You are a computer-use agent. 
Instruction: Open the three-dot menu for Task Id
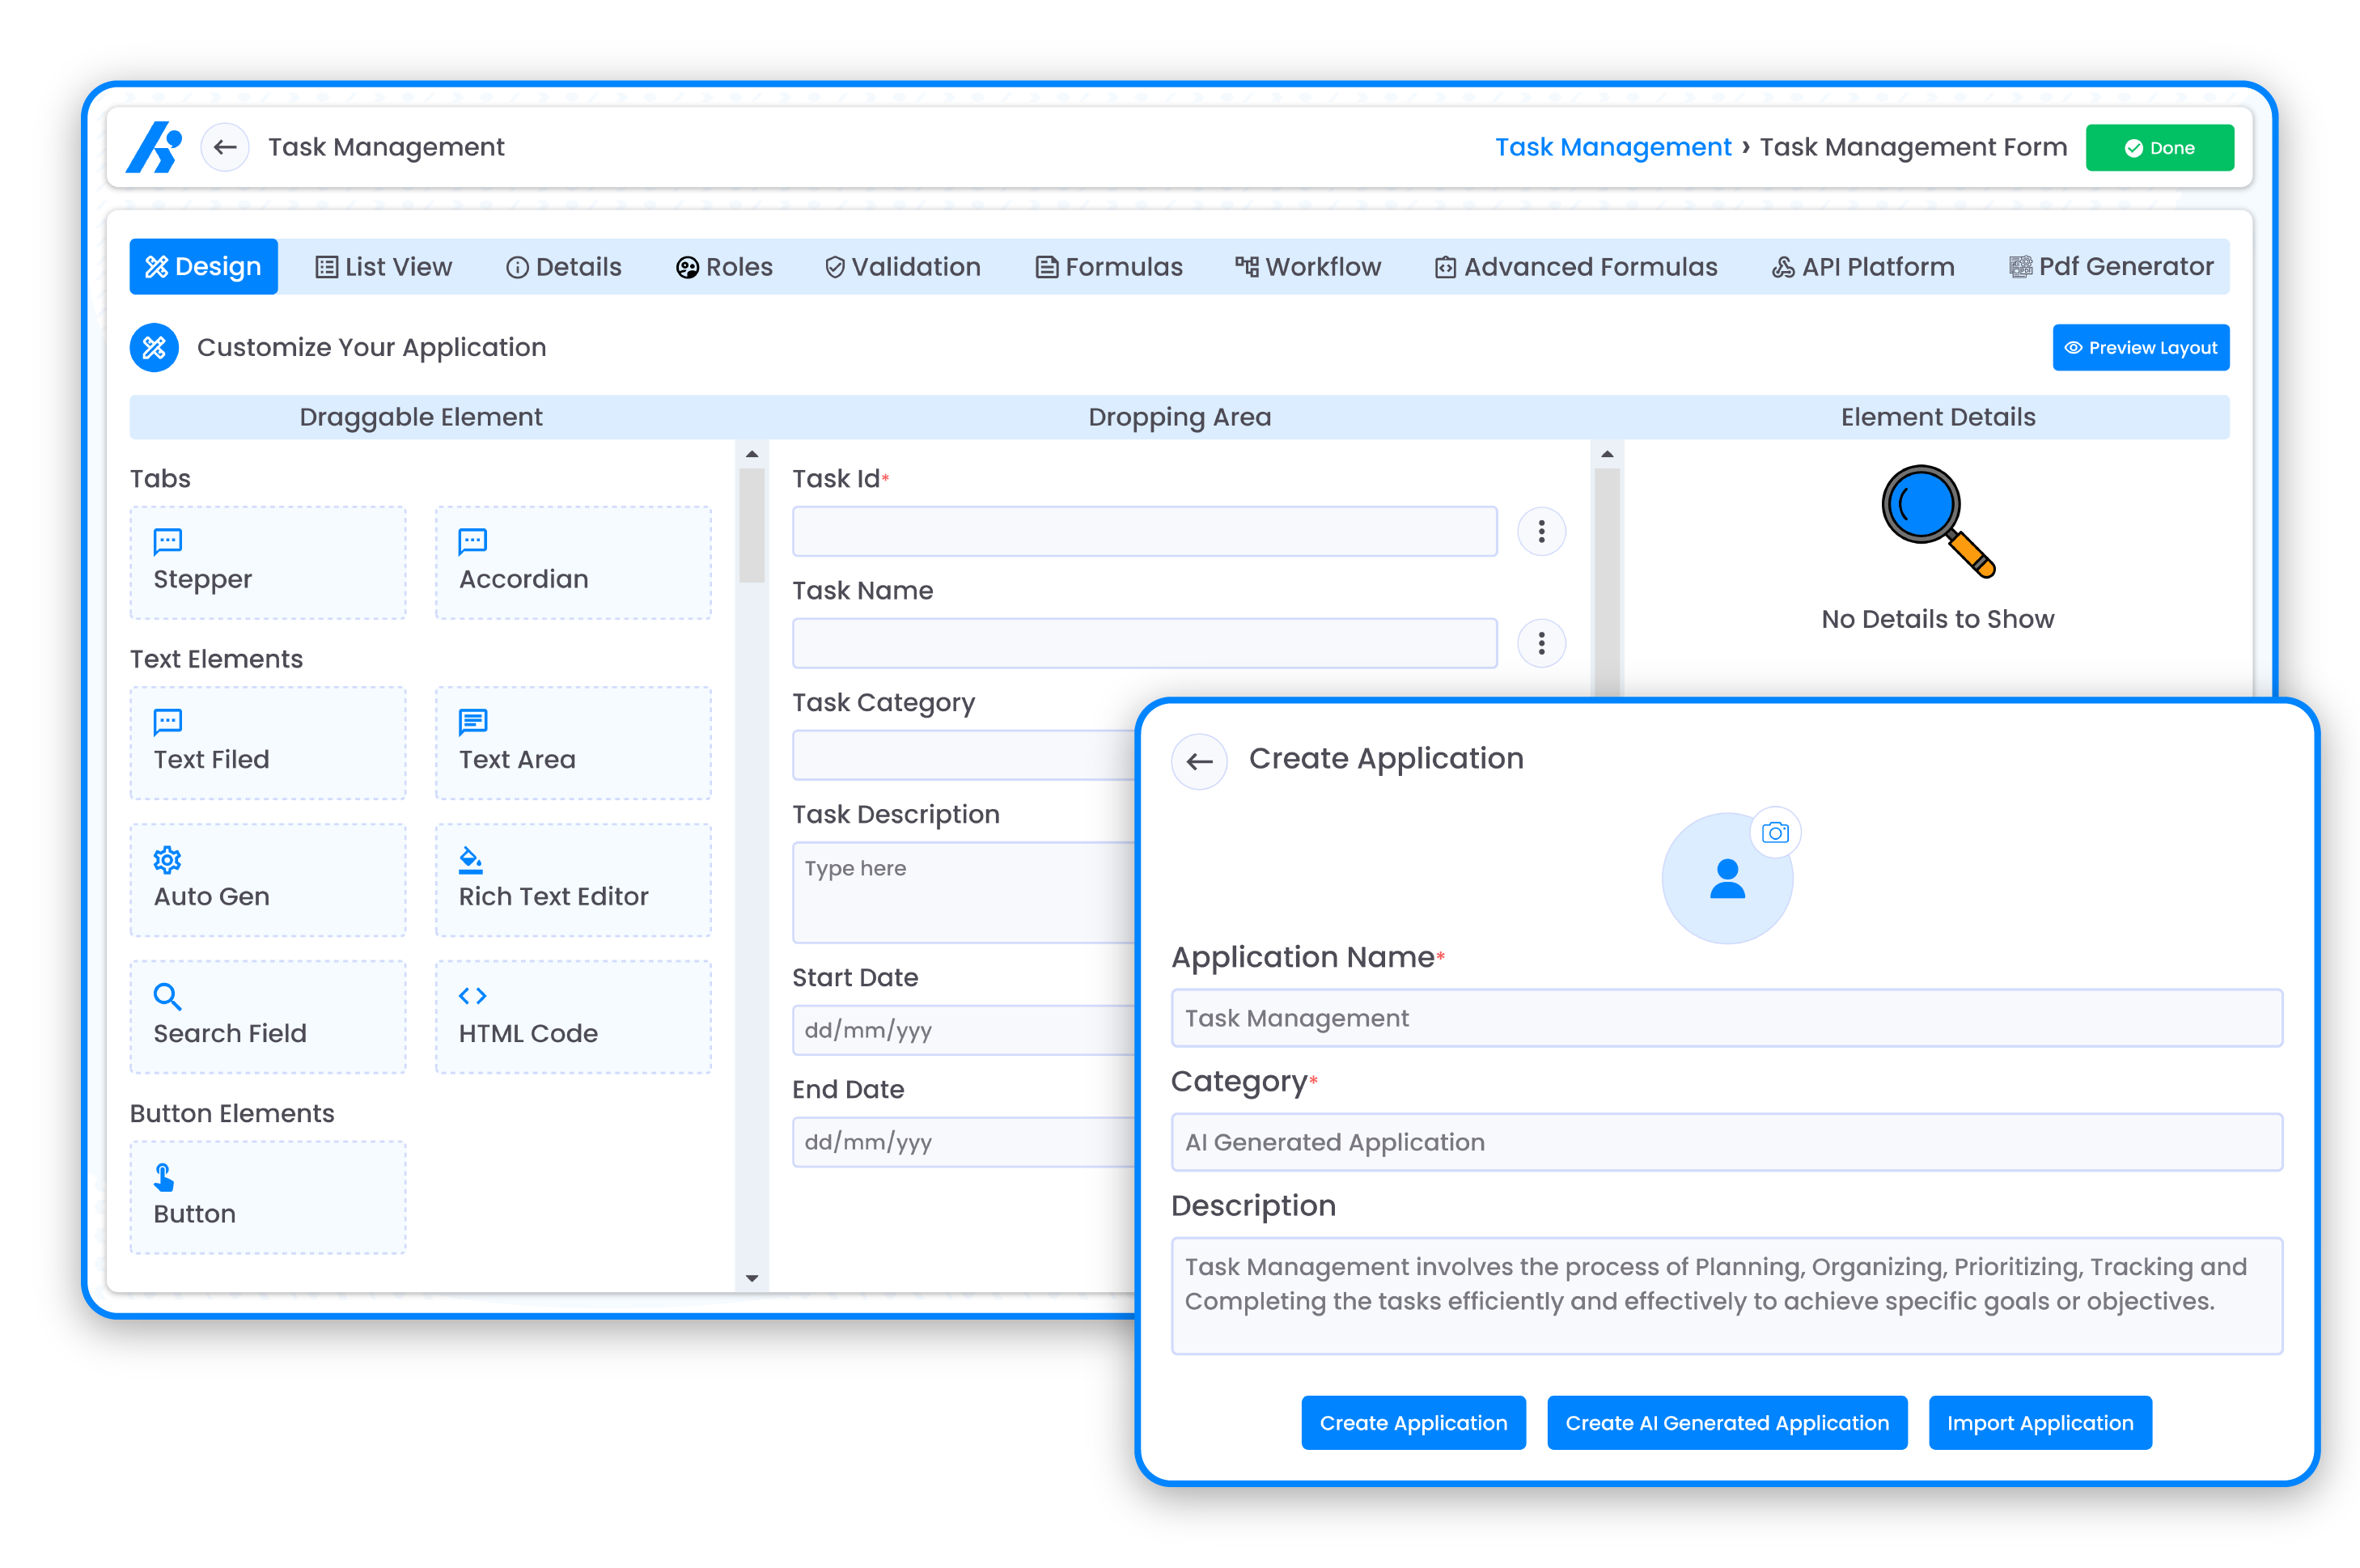click(1541, 531)
